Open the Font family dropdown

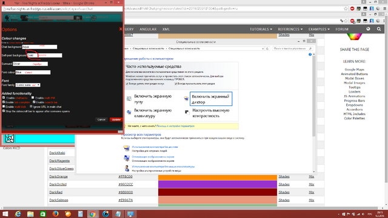tap(28, 85)
